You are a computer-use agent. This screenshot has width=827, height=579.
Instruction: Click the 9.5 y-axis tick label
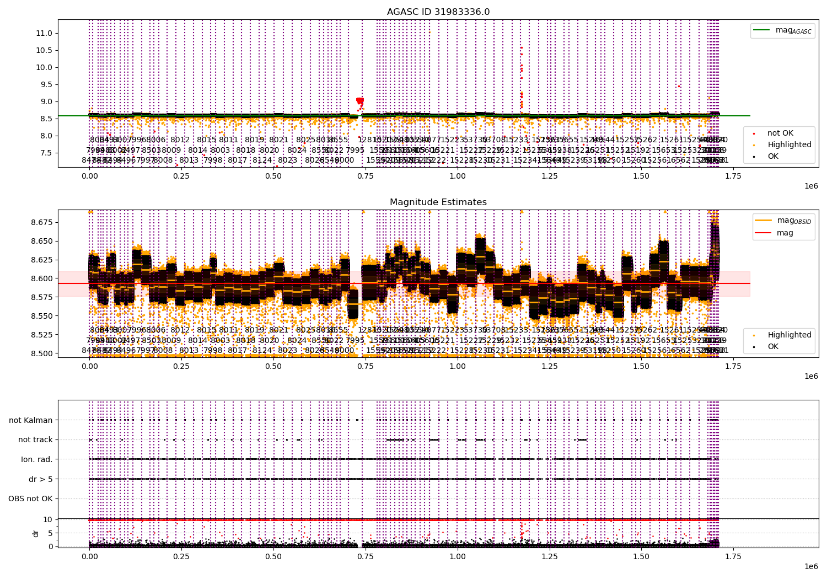click(x=46, y=84)
